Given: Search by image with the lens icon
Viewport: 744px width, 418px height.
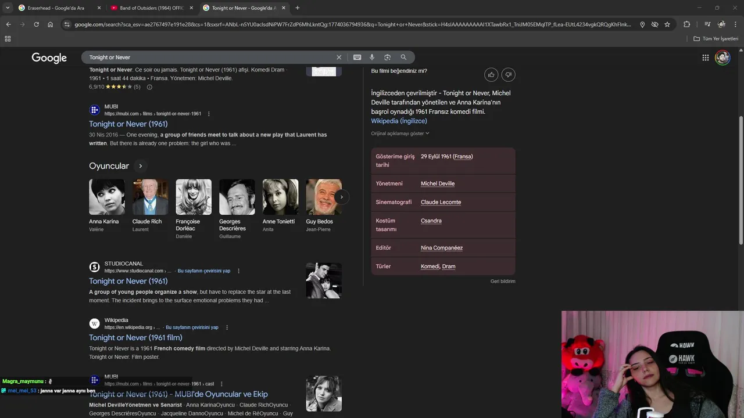Looking at the screenshot, I should click(x=387, y=57).
